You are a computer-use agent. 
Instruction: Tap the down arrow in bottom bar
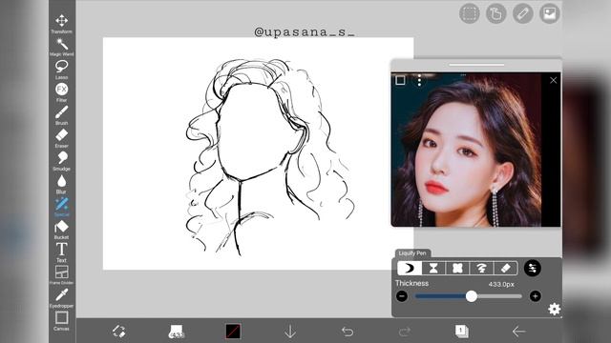[290, 332]
